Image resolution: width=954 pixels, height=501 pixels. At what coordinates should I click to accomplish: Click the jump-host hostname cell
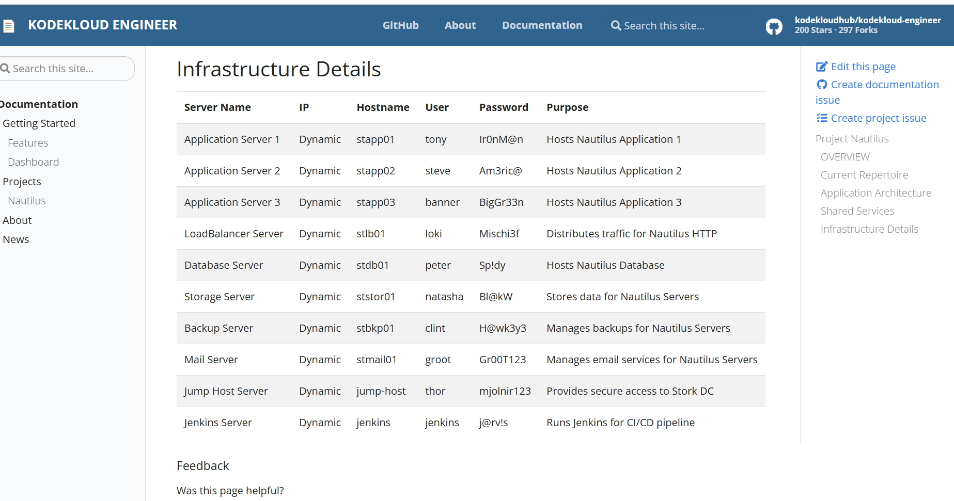point(381,391)
